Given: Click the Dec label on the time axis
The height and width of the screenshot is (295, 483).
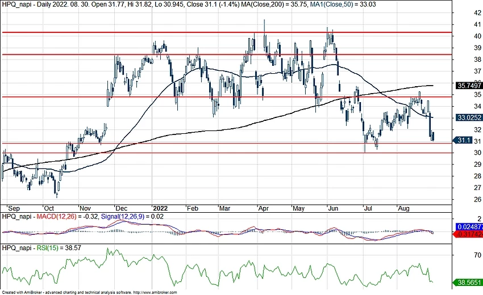Looking at the screenshot, I should 120,208.
